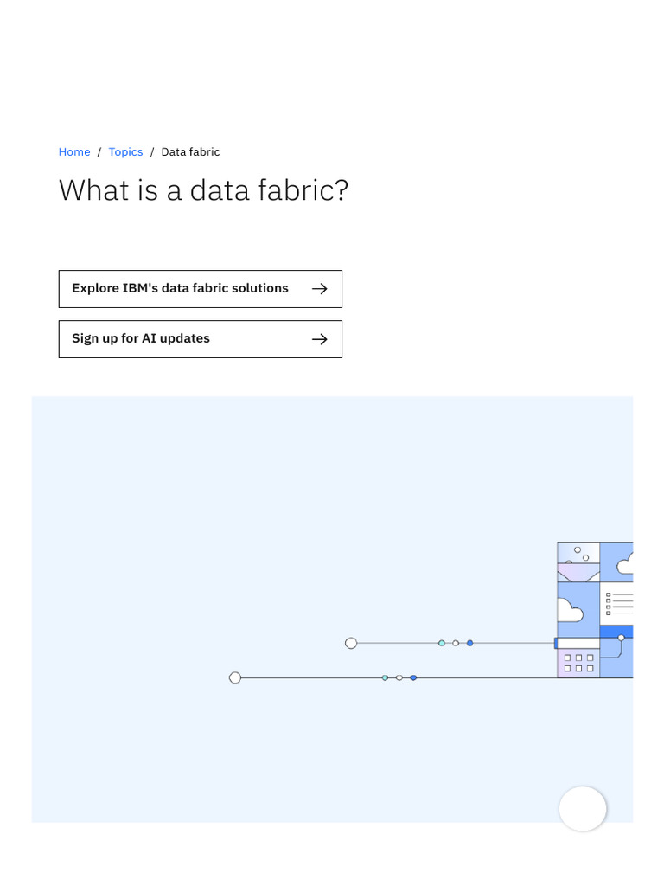Select the teal dot on the upper line
664x886 pixels.
coord(442,643)
